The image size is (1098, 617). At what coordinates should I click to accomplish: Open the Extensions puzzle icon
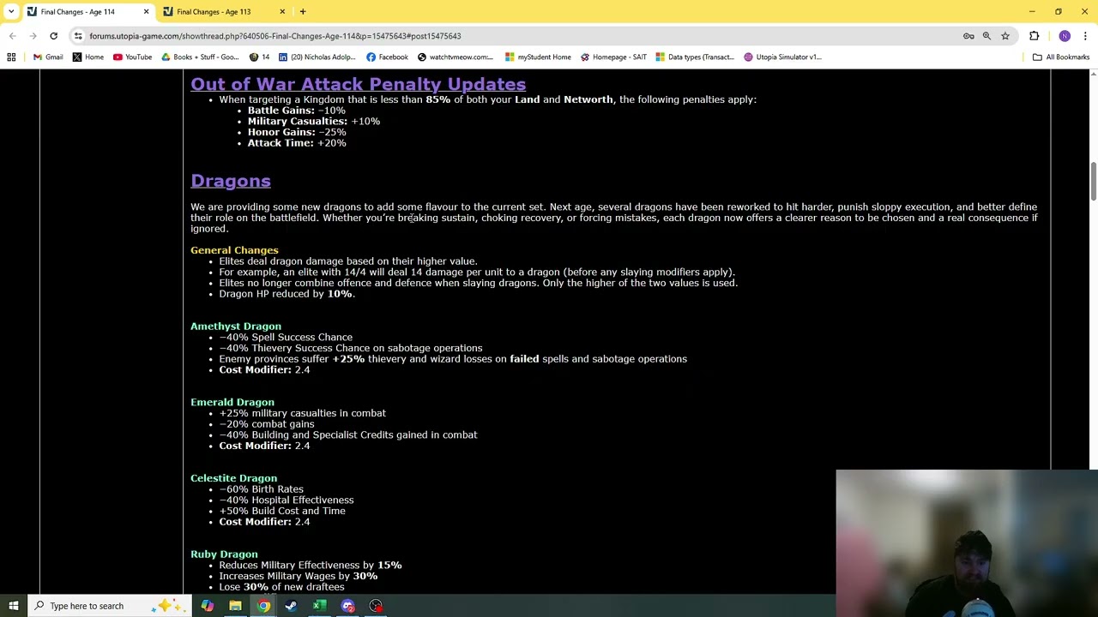(1034, 36)
